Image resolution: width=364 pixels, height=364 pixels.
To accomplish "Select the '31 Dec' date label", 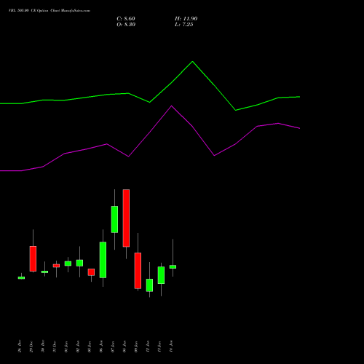I will 55,347.
